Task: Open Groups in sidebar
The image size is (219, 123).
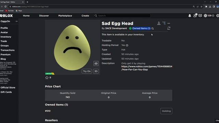Action: (4, 45)
